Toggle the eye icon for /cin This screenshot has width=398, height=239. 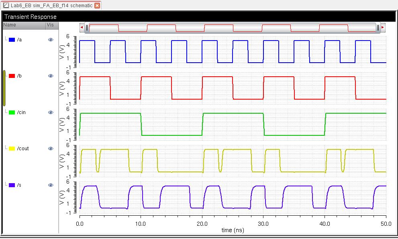click(x=51, y=112)
